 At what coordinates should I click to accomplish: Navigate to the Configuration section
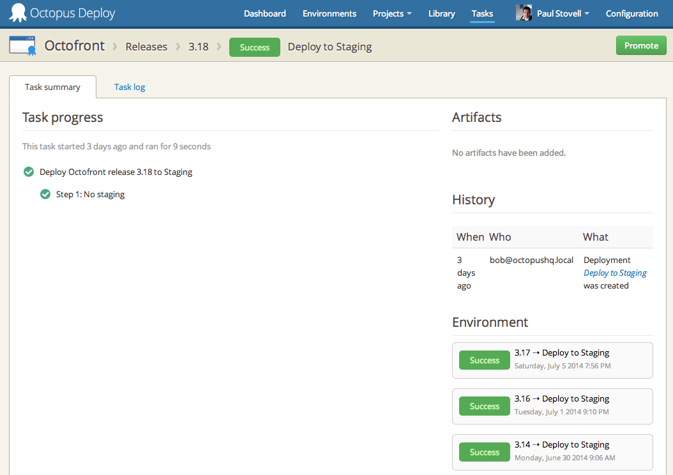pos(631,13)
